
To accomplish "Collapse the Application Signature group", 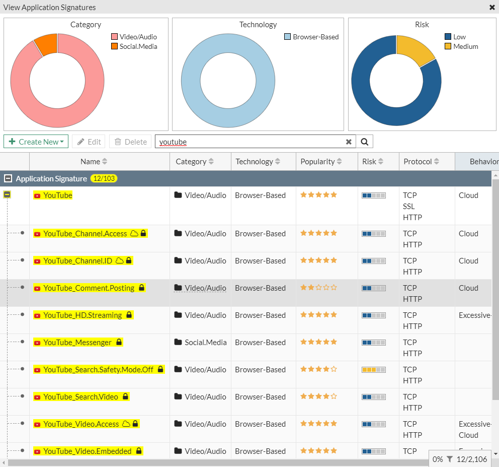I will coord(8,179).
